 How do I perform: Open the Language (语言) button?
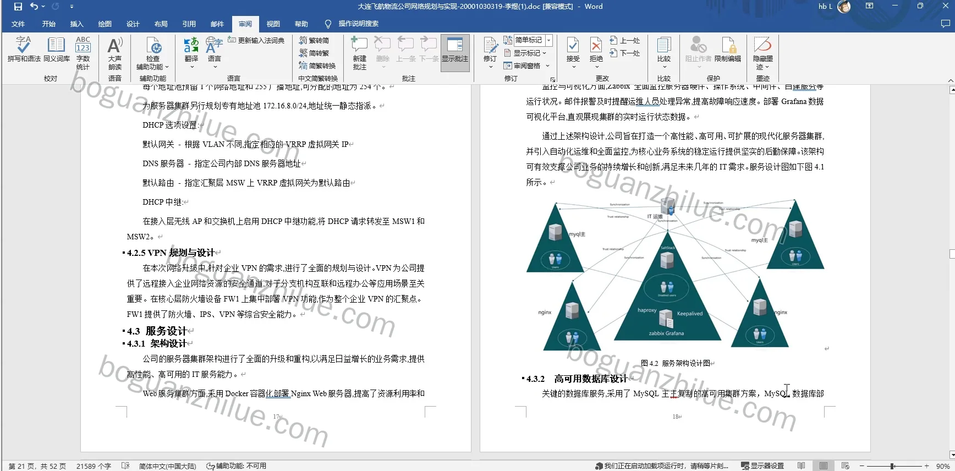[x=214, y=53]
